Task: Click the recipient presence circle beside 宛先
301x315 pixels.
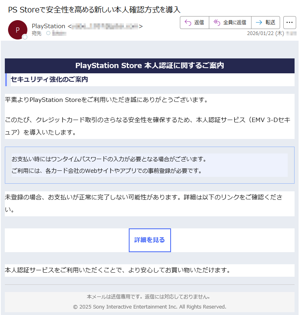Action: 48,33
